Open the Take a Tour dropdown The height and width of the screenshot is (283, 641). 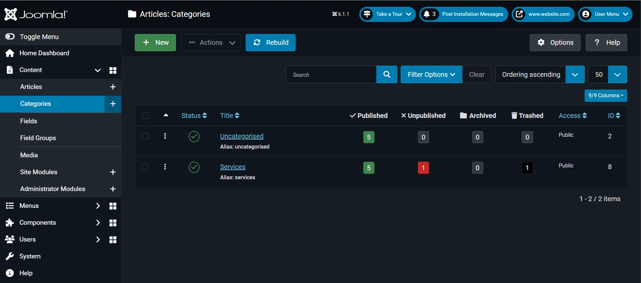(x=388, y=14)
